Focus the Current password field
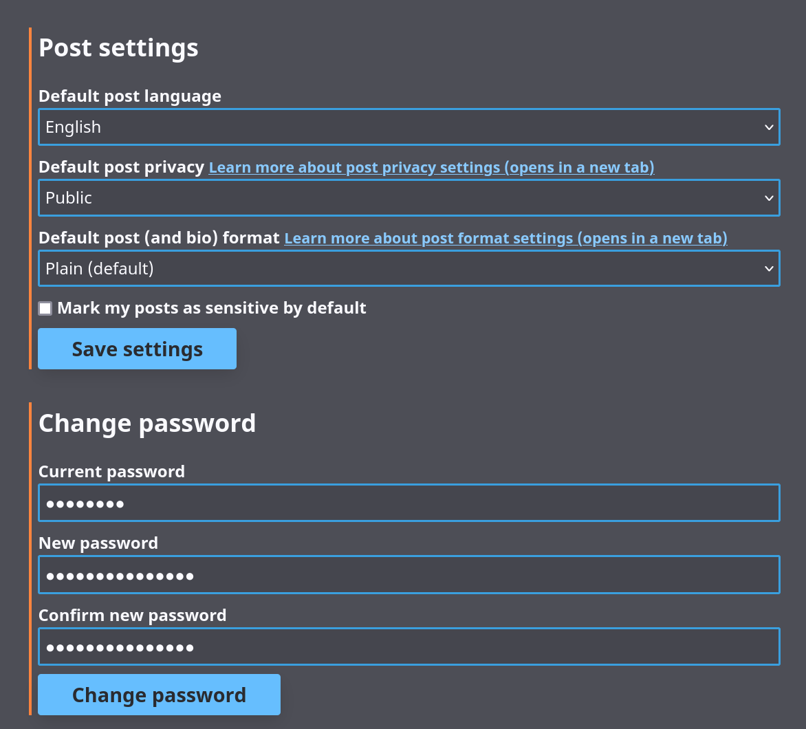The height and width of the screenshot is (729, 806). tap(409, 502)
